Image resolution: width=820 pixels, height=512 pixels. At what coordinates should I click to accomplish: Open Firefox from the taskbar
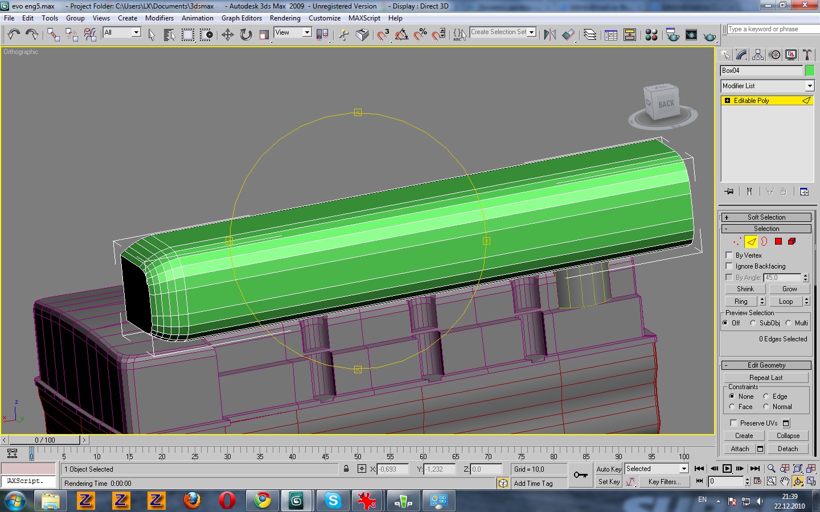pos(192,501)
